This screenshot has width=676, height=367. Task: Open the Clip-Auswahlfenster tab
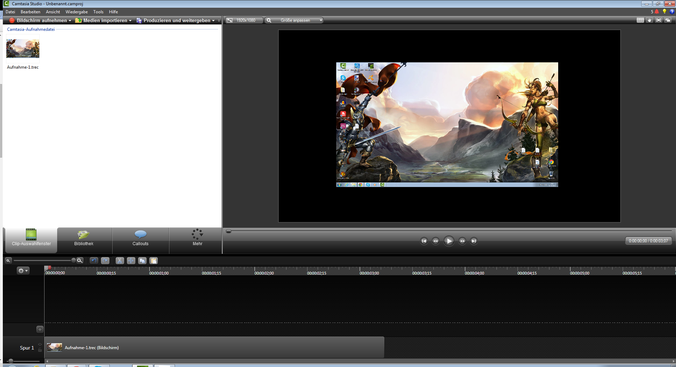tap(31, 240)
